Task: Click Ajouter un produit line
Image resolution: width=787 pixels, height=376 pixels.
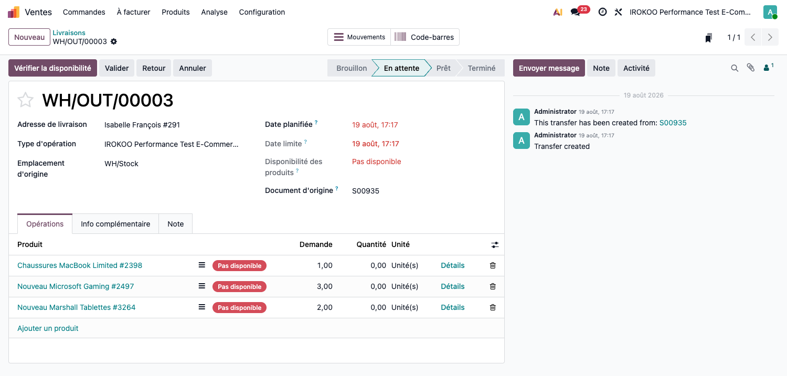Action: 48,328
